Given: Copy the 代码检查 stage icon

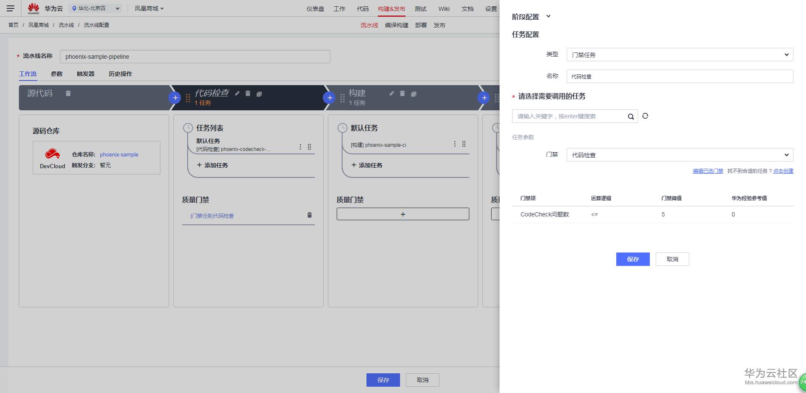Looking at the screenshot, I should click(259, 94).
